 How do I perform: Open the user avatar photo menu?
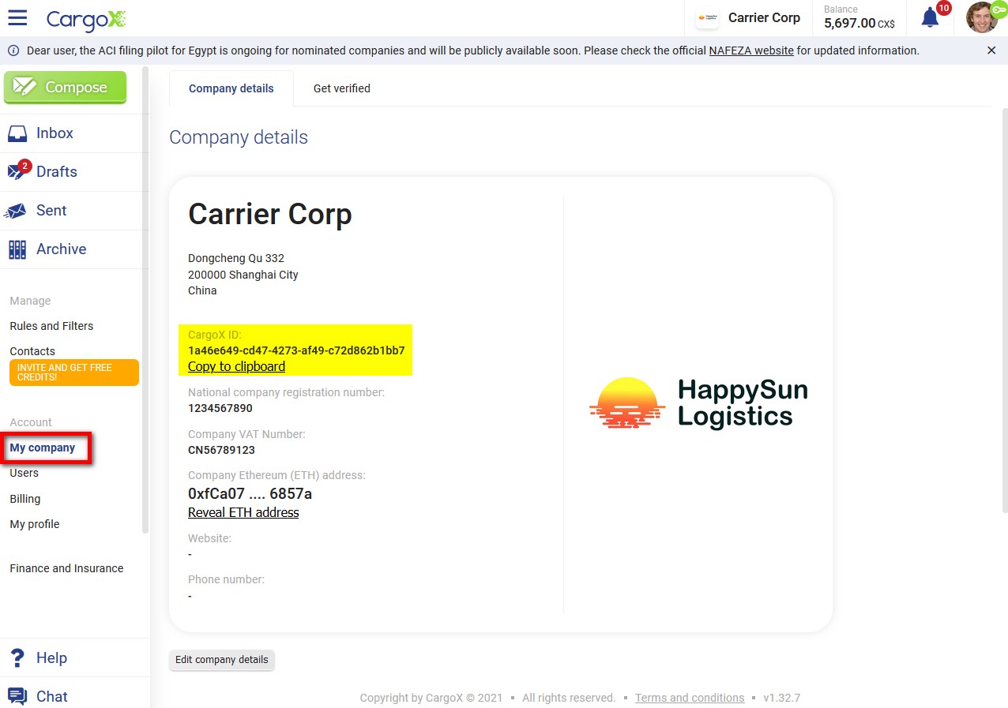[980, 17]
